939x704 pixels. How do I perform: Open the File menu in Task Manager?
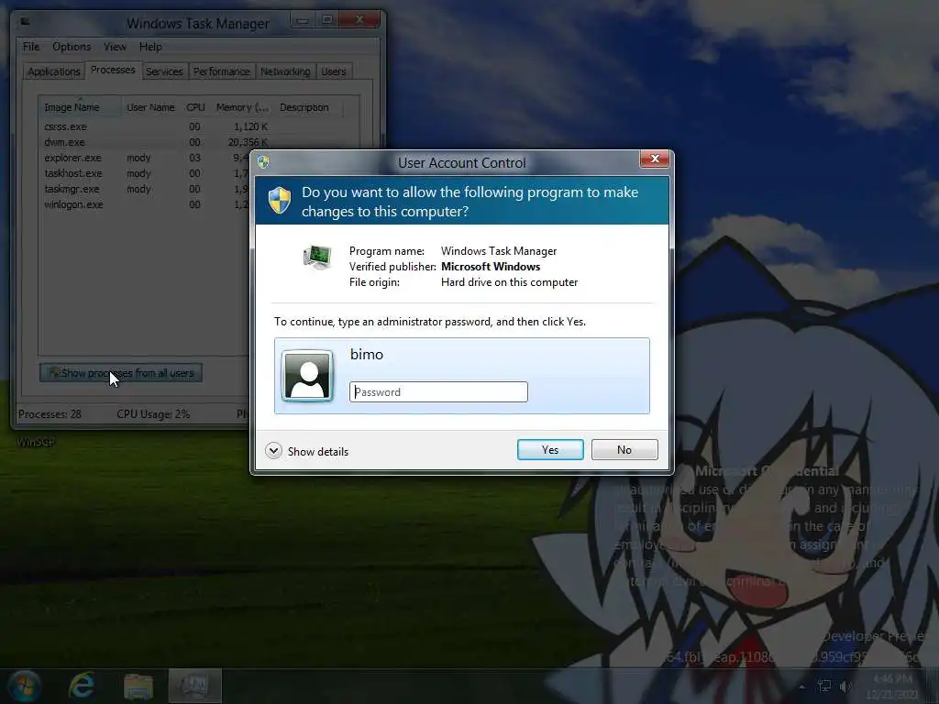[31, 47]
